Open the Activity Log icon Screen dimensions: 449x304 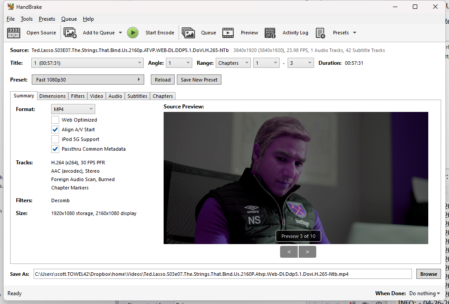pyautogui.click(x=270, y=33)
